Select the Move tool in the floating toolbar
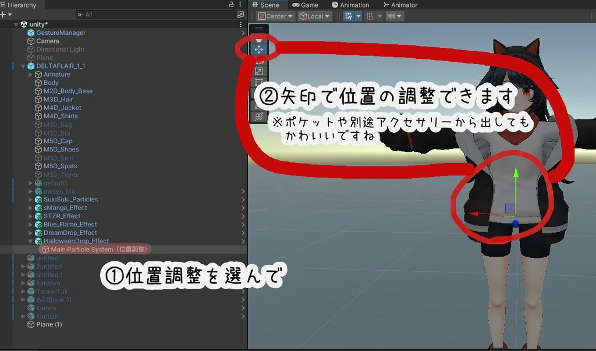The width and height of the screenshot is (596, 351). (x=259, y=48)
